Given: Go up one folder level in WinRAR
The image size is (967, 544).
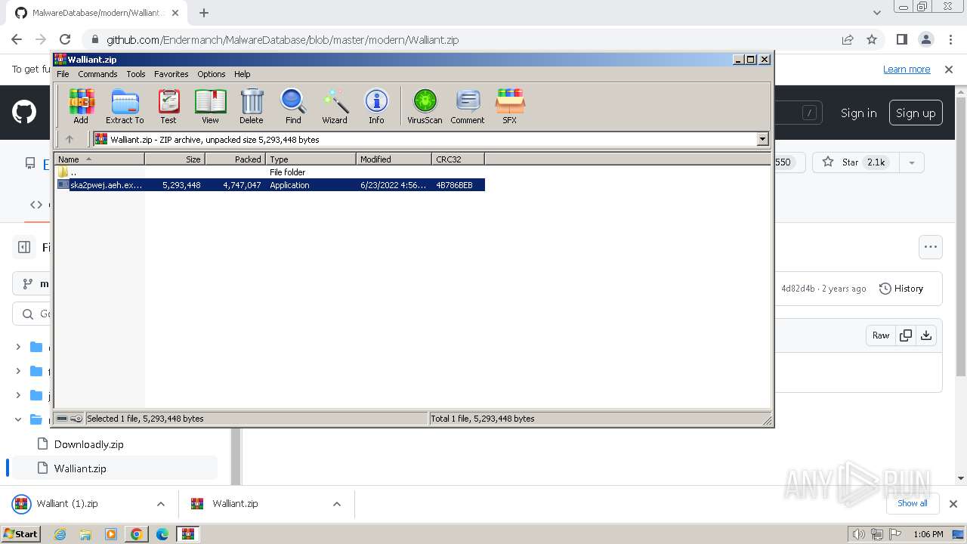Looking at the screenshot, I should (x=70, y=139).
